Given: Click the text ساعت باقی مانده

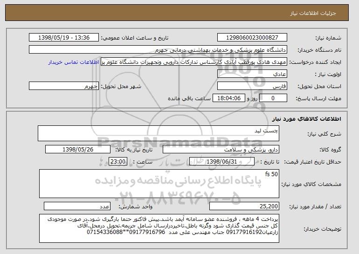Looking at the screenshot, I should tap(189, 98).
